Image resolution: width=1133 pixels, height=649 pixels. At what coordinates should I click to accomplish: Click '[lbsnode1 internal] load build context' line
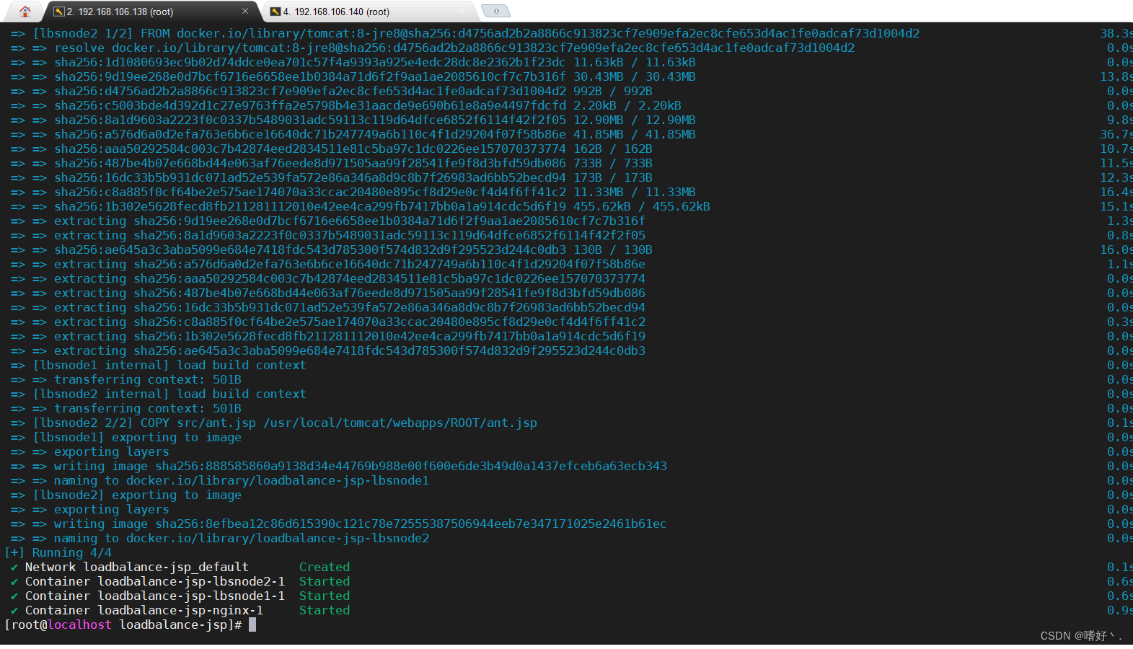pyautogui.click(x=159, y=365)
